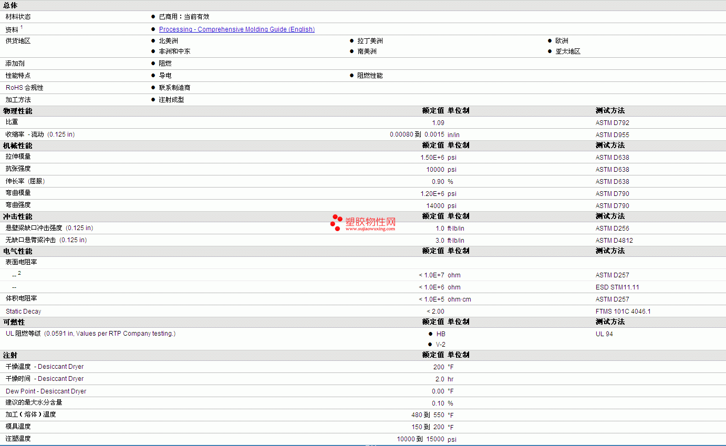Select the 伸长率 (屈服) row label

coord(25,181)
